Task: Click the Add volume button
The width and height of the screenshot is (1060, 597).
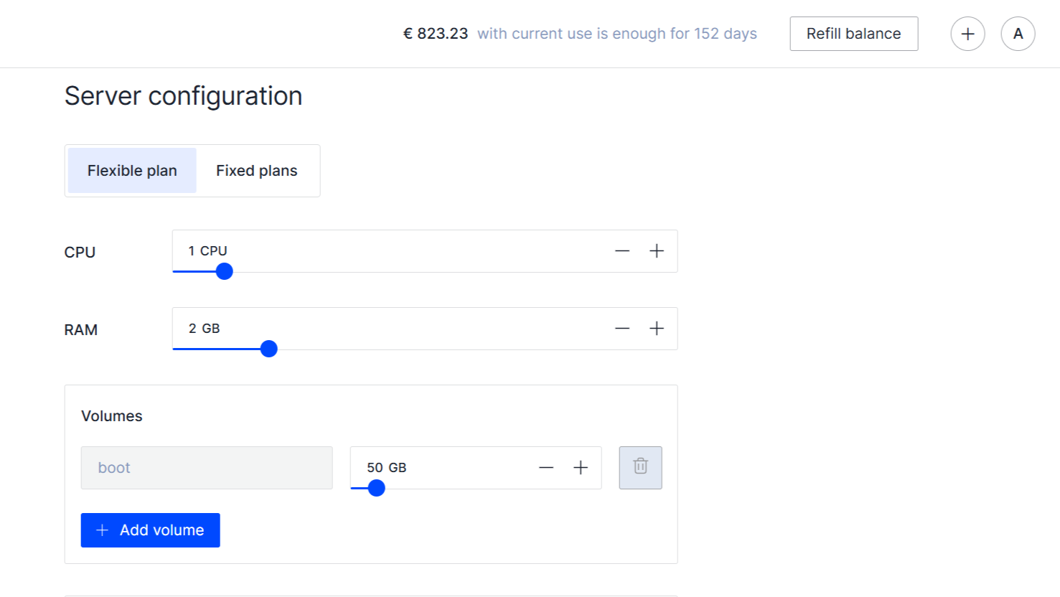Action: coord(151,530)
